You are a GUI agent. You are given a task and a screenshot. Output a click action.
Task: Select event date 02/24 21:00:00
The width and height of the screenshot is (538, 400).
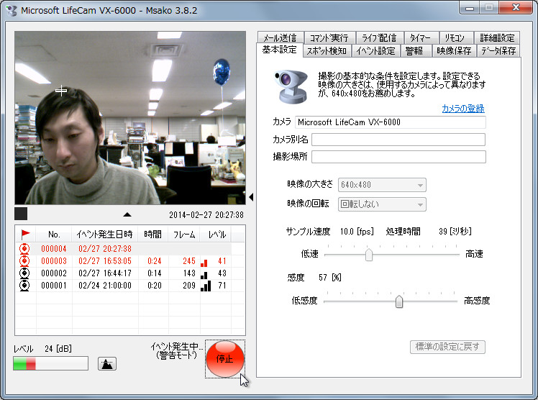point(105,286)
